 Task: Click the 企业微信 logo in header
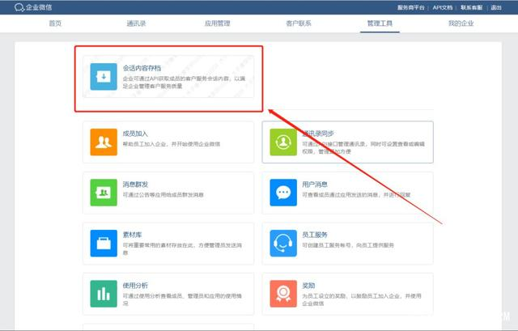[27, 6]
